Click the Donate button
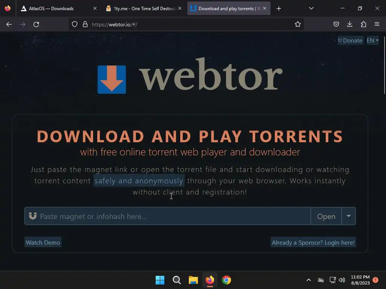386x289 pixels. (x=350, y=40)
